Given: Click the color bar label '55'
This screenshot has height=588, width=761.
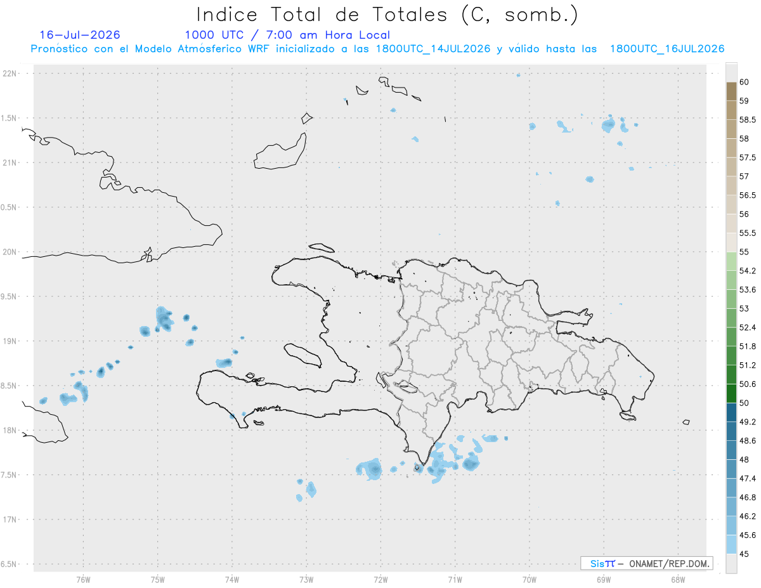Looking at the screenshot, I should pyautogui.click(x=745, y=252).
